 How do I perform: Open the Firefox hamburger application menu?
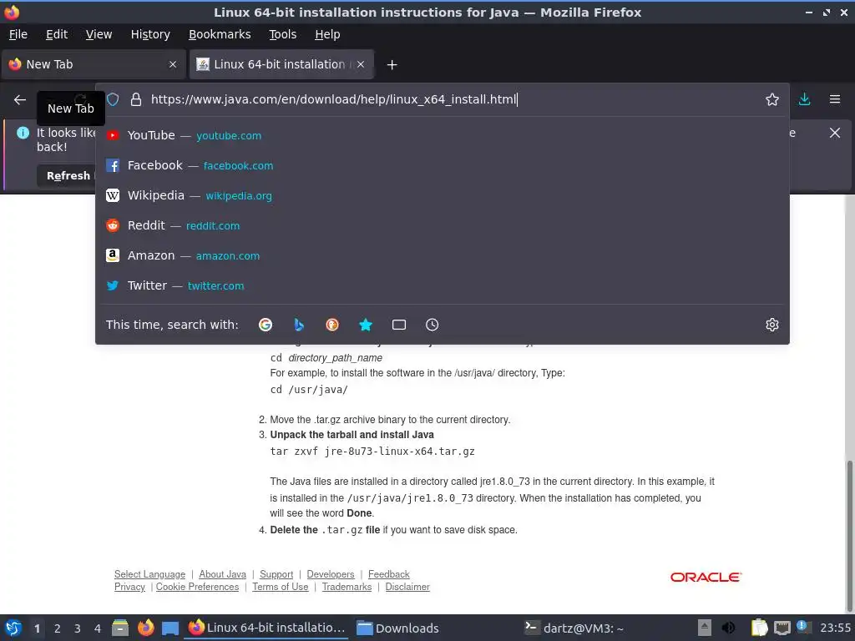click(x=835, y=100)
